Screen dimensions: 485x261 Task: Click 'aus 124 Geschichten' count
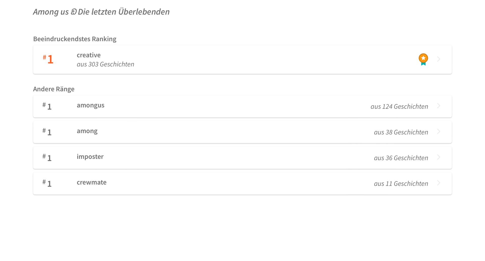coord(399,107)
